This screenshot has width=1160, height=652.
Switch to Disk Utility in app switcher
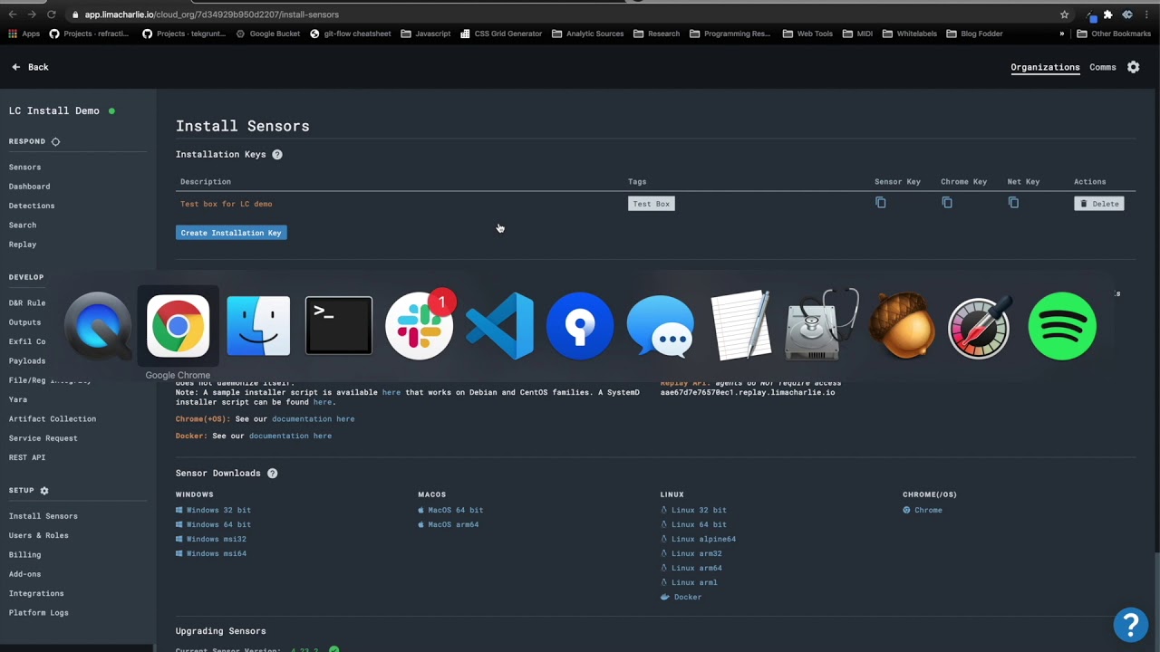click(x=821, y=326)
